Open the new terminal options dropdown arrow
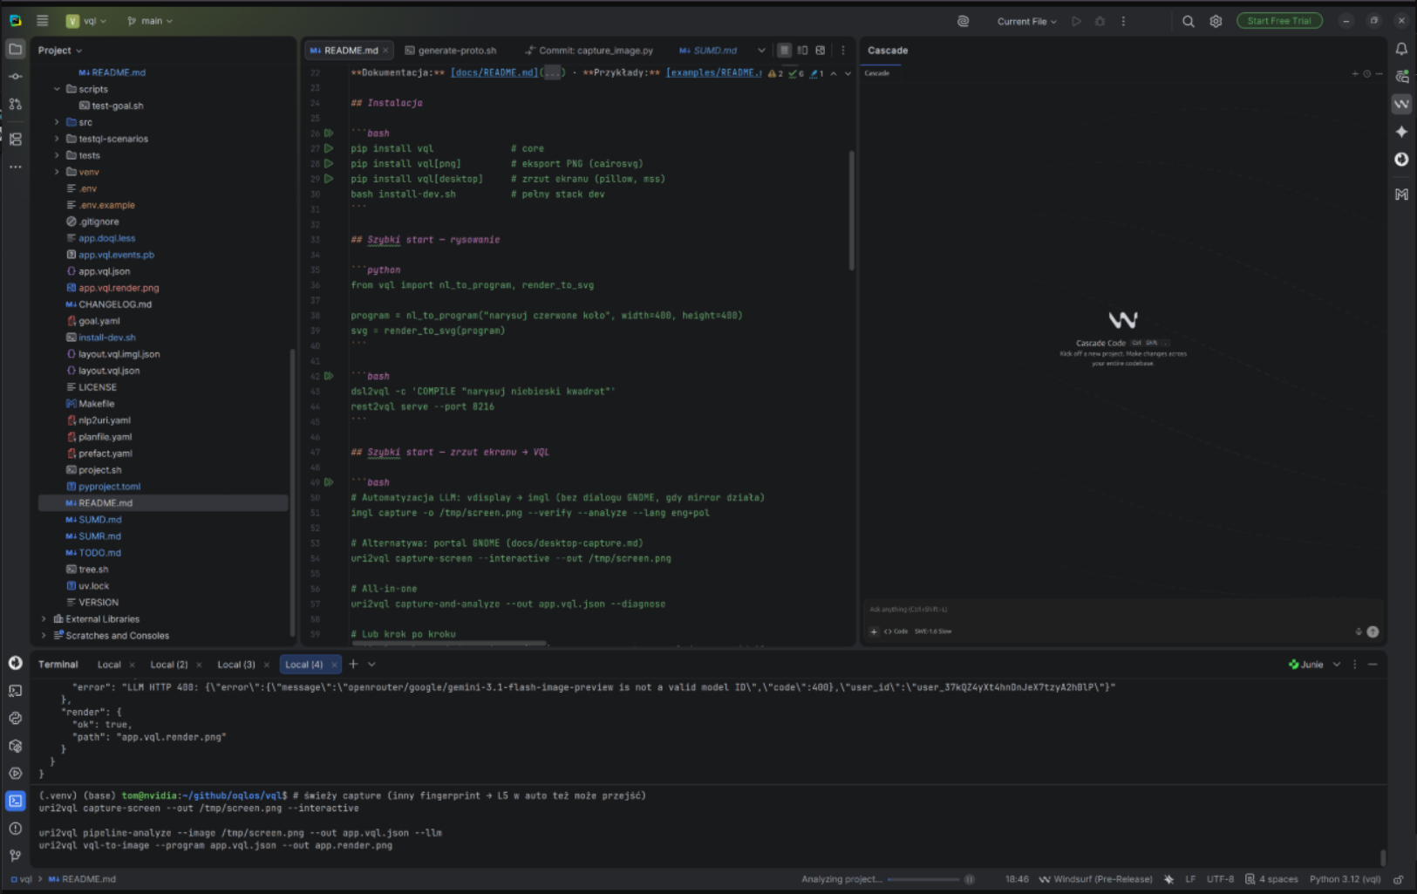1417x894 pixels. click(x=371, y=665)
